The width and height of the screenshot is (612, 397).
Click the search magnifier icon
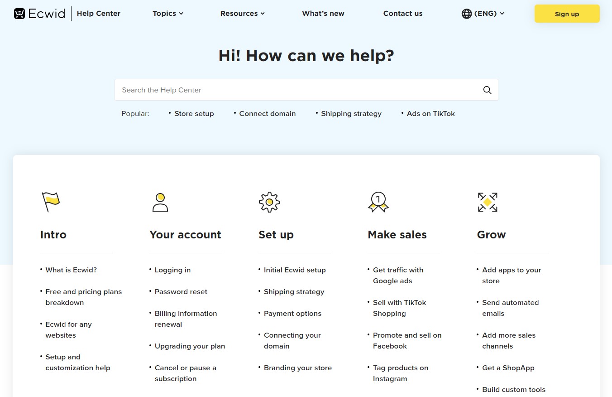click(487, 90)
